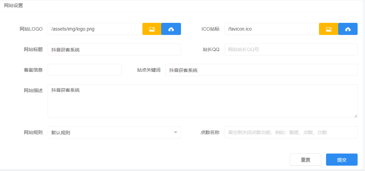Click the 网站规则 field label

coord(33,132)
